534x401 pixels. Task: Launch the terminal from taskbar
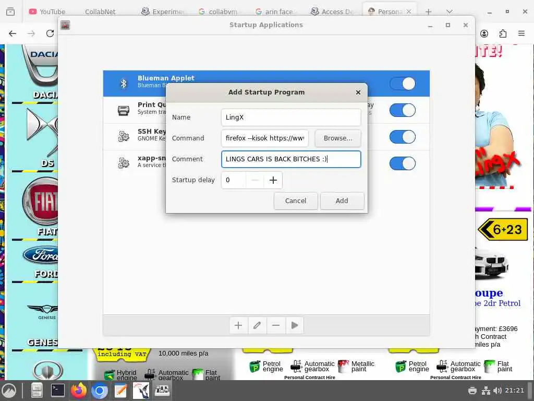57,391
